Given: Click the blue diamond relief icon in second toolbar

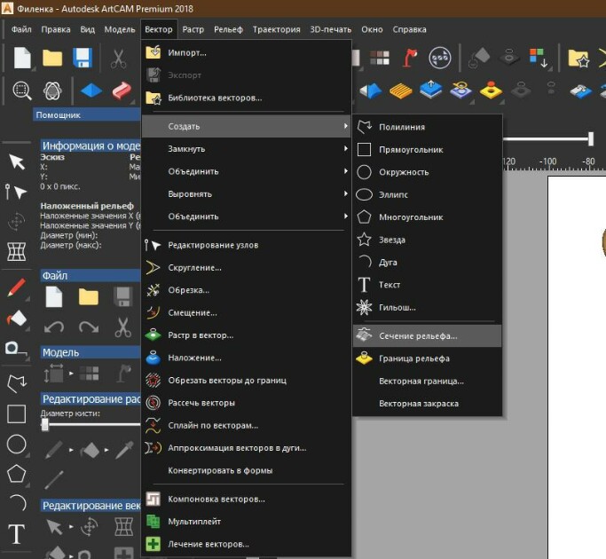Looking at the screenshot, I should point(91,91).
